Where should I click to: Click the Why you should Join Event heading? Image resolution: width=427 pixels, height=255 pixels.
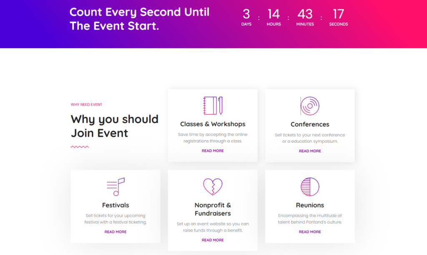click(x=115, y=126)
